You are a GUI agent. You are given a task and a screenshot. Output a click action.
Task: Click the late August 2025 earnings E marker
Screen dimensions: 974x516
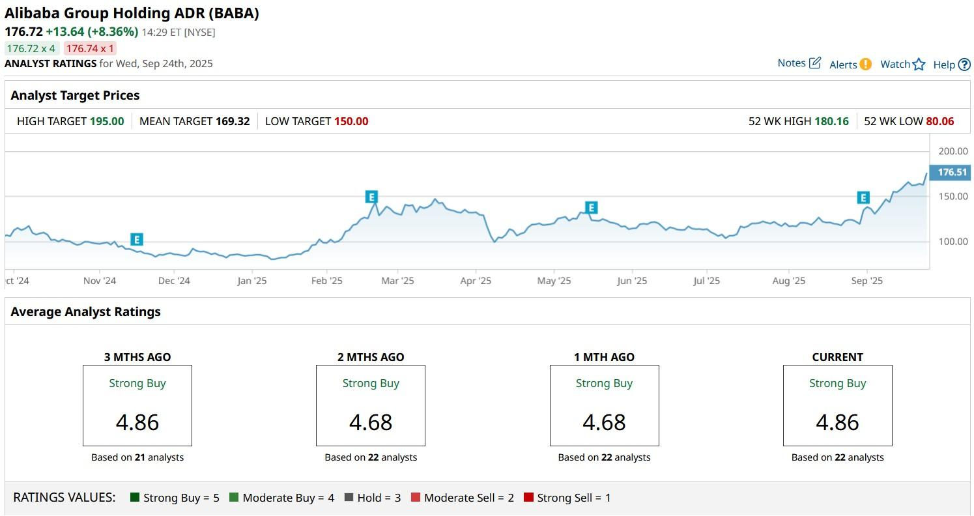(x=863, y=197)
